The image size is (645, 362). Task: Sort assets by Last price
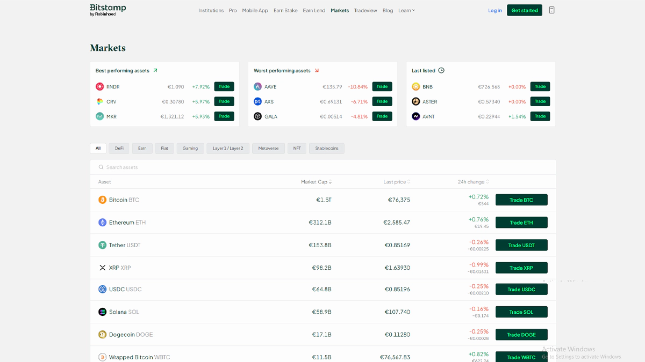tap(397, 182)
